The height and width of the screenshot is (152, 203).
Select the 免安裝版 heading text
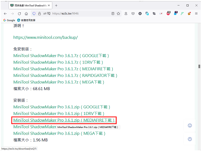[22, 49]
